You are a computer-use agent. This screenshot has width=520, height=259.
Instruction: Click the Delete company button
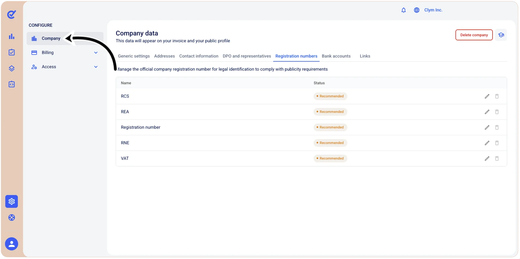[x=474, y=35]
